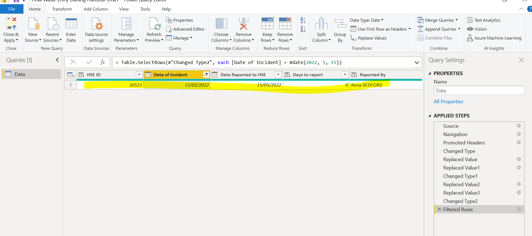This screenshot has width=532, height=236.
Task: Click the Enter Data icon
Action: (x=71, y=23)
